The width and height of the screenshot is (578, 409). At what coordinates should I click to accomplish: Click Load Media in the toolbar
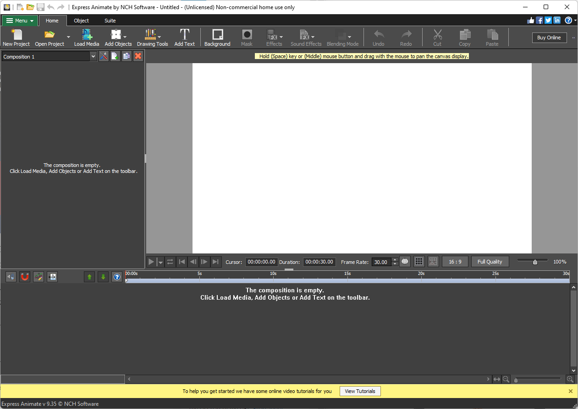[87, 38]
